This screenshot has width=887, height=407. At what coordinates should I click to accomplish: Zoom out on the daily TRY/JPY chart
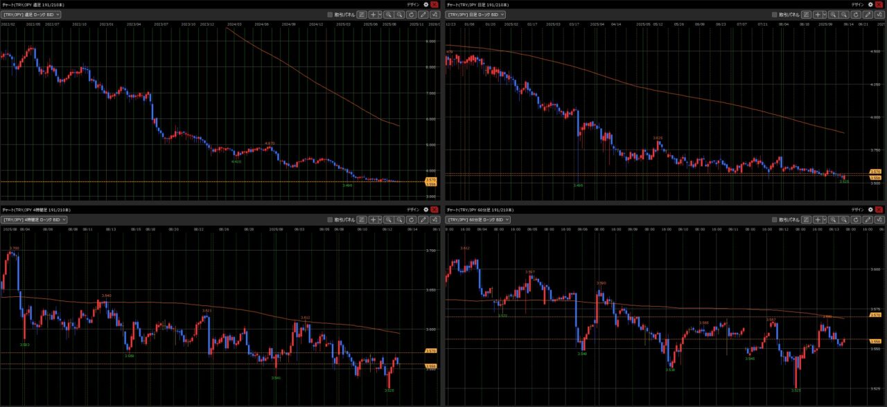845,14
